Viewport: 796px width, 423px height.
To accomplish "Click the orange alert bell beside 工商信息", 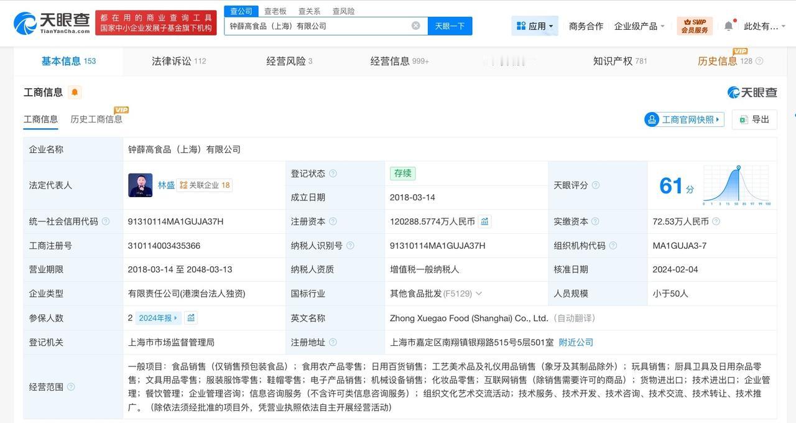I will point(75,93).
